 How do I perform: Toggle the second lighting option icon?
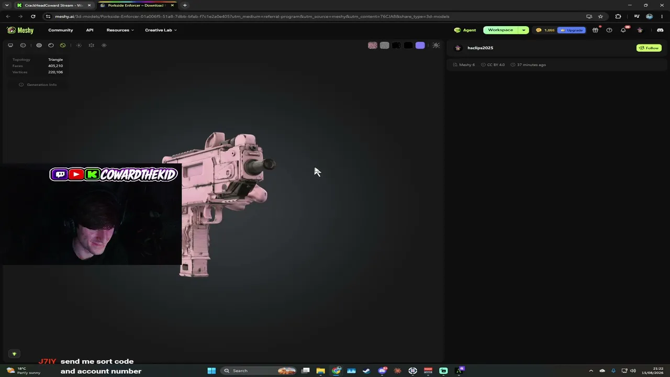coord(91,46)
